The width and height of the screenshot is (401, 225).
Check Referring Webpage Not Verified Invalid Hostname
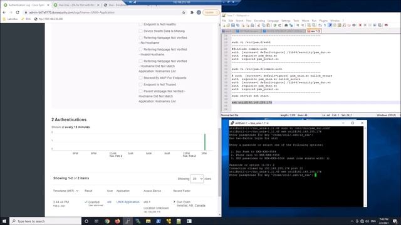pyautogui.click(x=140, y=49)
